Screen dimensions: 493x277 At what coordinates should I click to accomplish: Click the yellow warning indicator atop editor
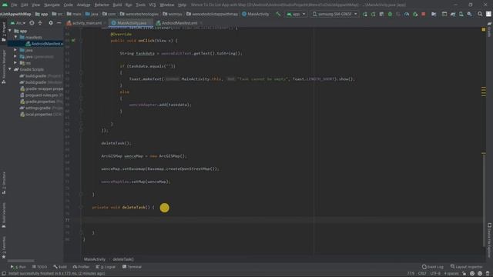483,29
